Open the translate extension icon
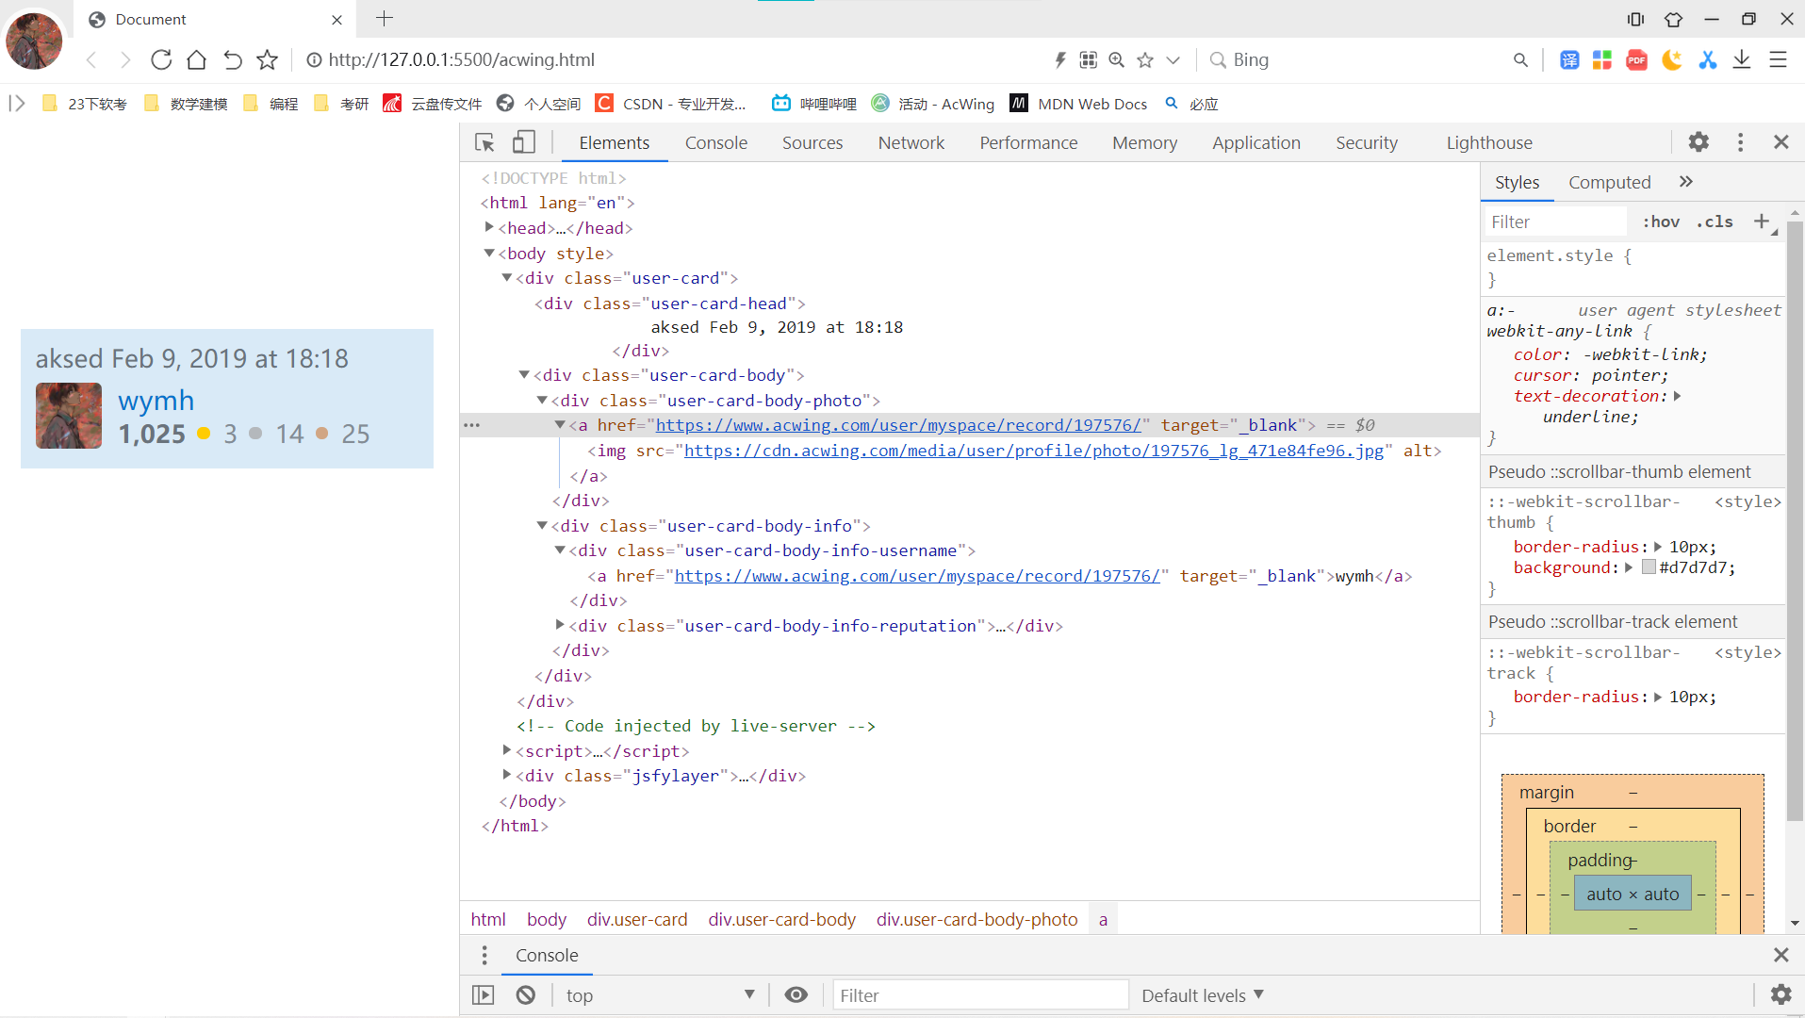The width and height of the screenshot is (1805, 1018). (1569, 60)
